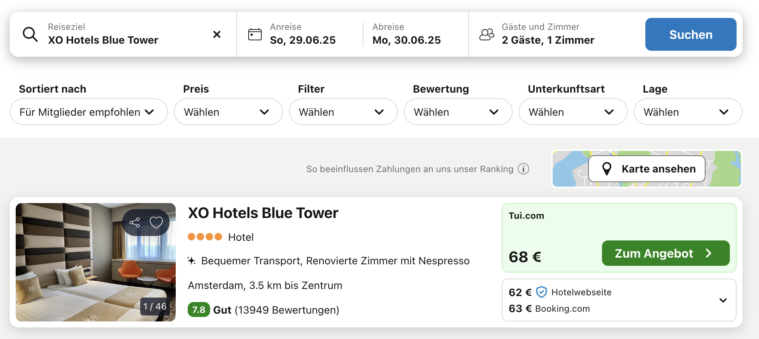Expand more price offers chevron
The height and width of the screenshot is (339, 759).
[x=723, y=300]
